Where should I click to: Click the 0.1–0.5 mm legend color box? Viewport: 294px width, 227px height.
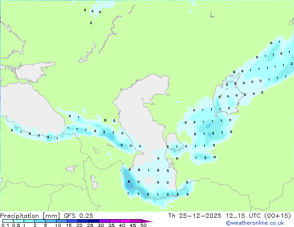(8, 221)
